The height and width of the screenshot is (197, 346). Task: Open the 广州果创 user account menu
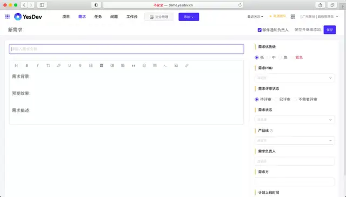tap(319, 17)
